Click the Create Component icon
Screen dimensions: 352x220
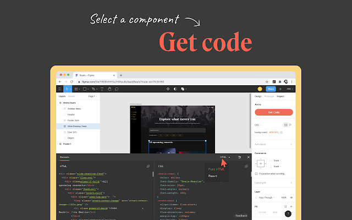coord(168,89)
